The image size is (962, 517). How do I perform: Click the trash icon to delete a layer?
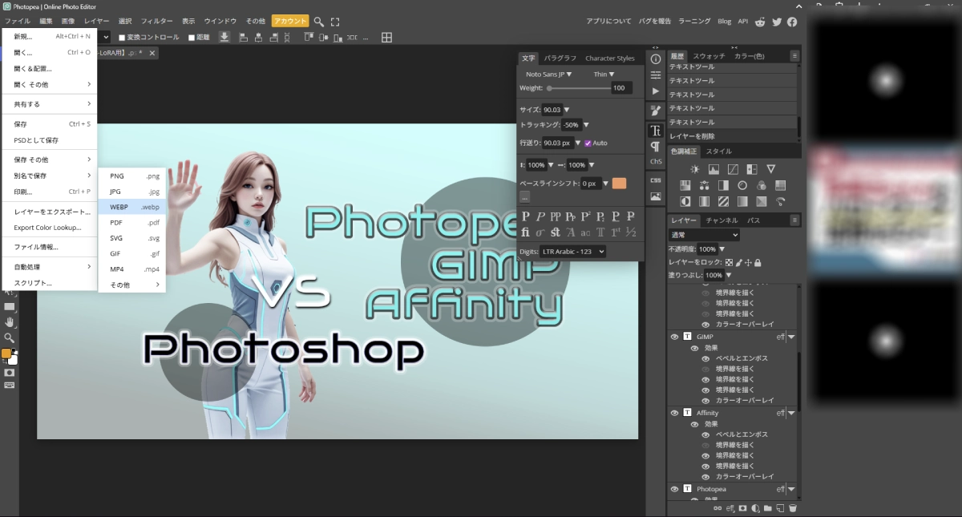click(x=793, y=507)
